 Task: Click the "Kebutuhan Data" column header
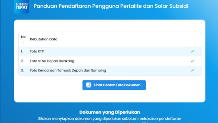coord(44,39)
